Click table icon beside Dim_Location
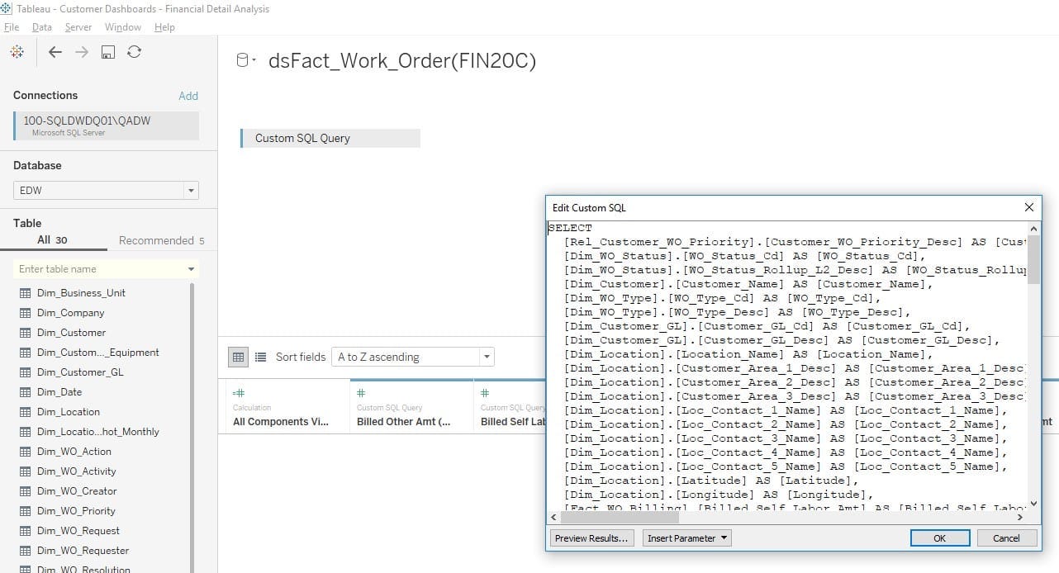This screenshot has height=573, width=1059. 25,412
